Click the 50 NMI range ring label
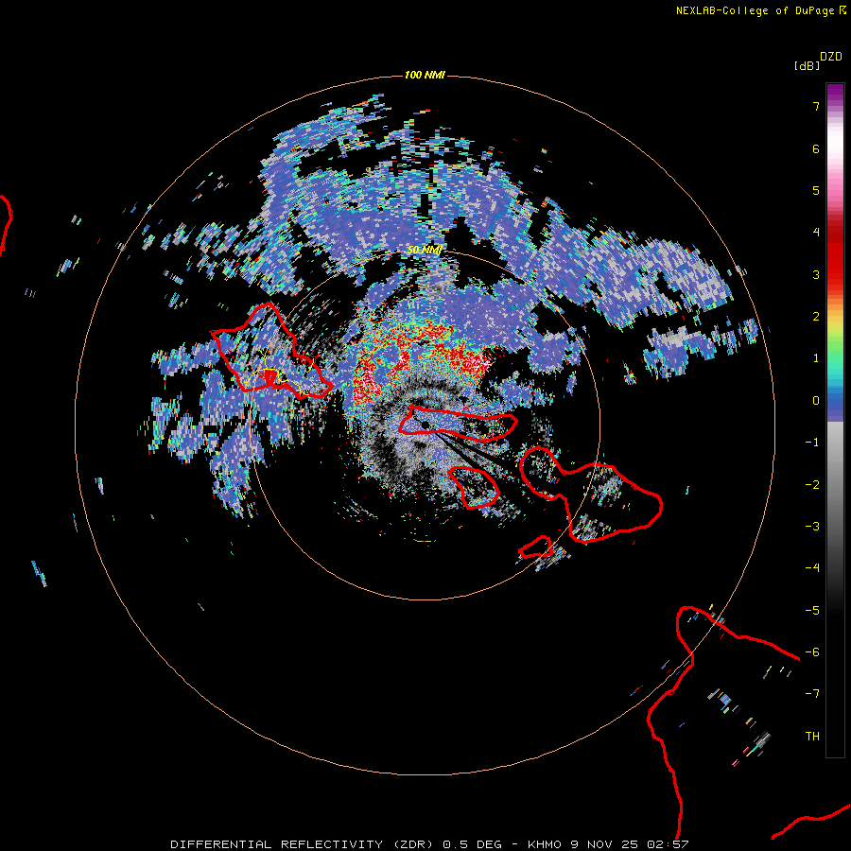Viewport: 851px width, 851px height. coord(425,251)
